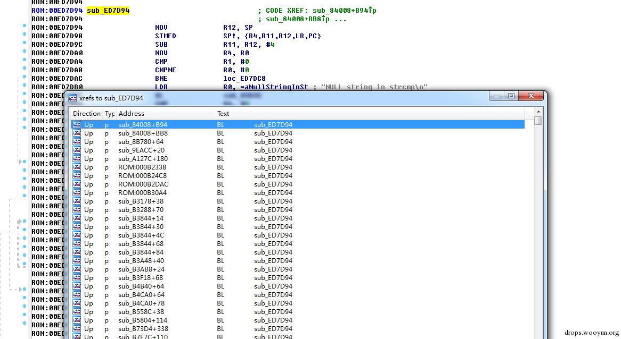Select the xref row sub_B4CA0+78
The height and width of the screenshot is (339, 621).
click(x=298, y=303)
